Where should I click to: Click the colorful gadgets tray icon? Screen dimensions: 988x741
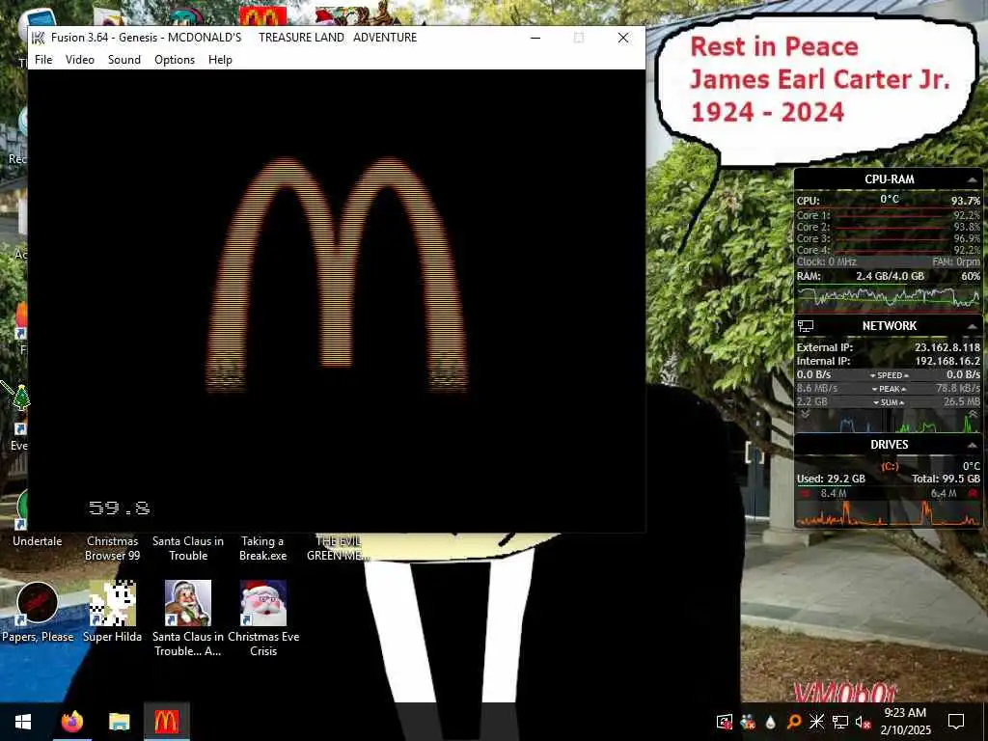748,722
